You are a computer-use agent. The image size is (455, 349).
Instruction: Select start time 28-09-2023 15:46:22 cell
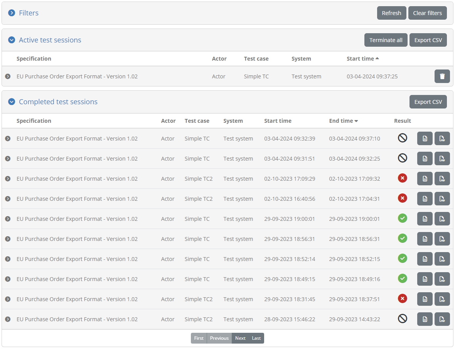click(290, 319)
